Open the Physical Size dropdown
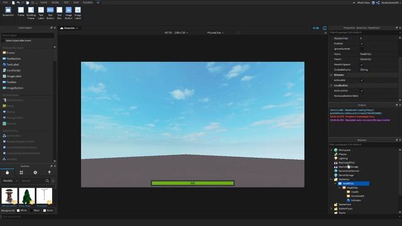Viewport: 402px width, 226px height. (x=215, y=33)
